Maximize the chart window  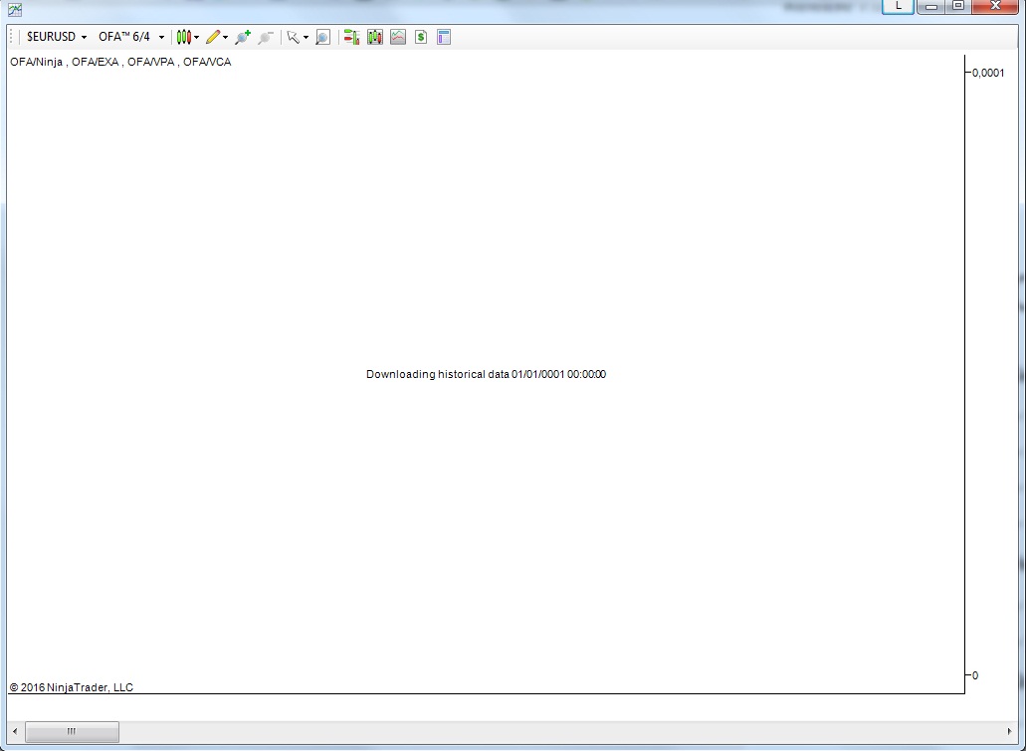pos(957,6)
